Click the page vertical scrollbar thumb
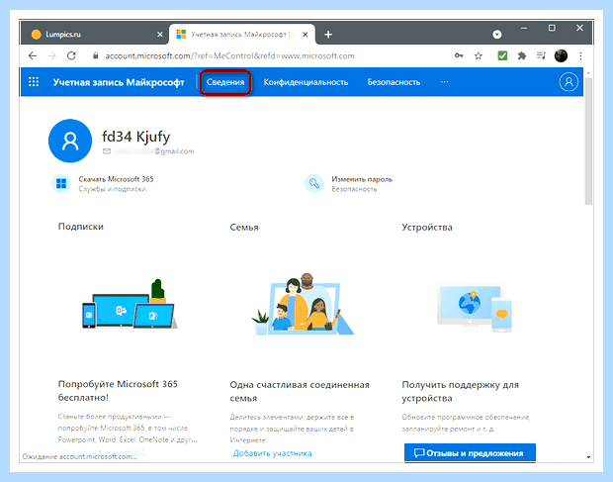This screenshot has height=482, width=613. [x=588, y=141]
